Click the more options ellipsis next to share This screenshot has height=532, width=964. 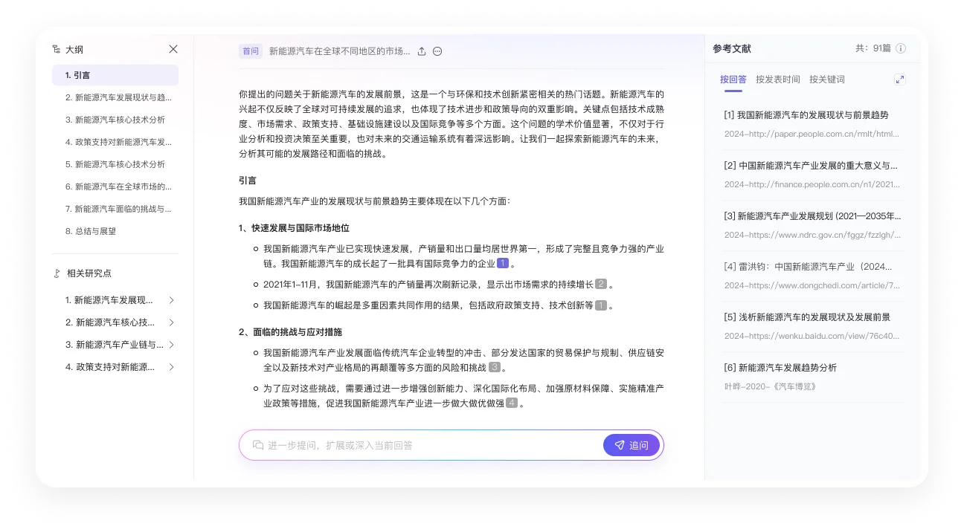click(x=437, y=51)
